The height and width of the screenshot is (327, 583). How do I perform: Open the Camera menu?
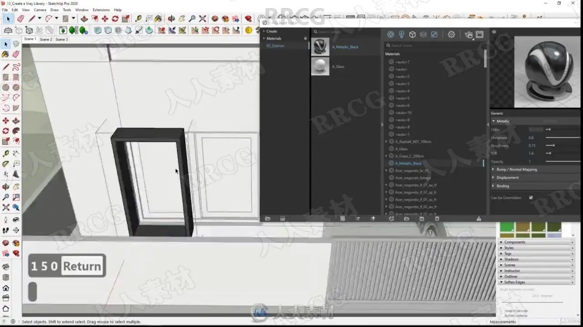(x=40, y=10)
